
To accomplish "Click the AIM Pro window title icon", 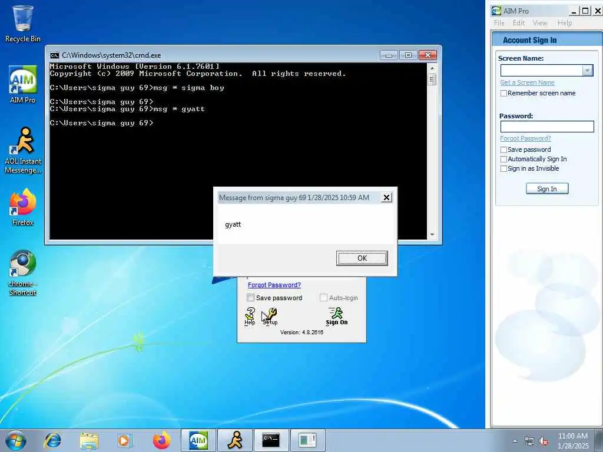I will pyautogui.click(x=496, y=11).
